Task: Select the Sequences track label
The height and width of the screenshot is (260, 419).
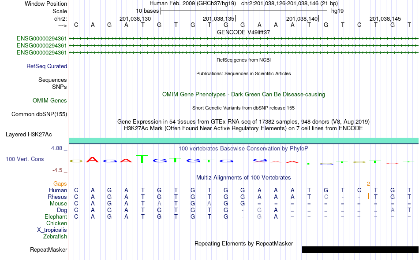Action: (x=52, y=80)
